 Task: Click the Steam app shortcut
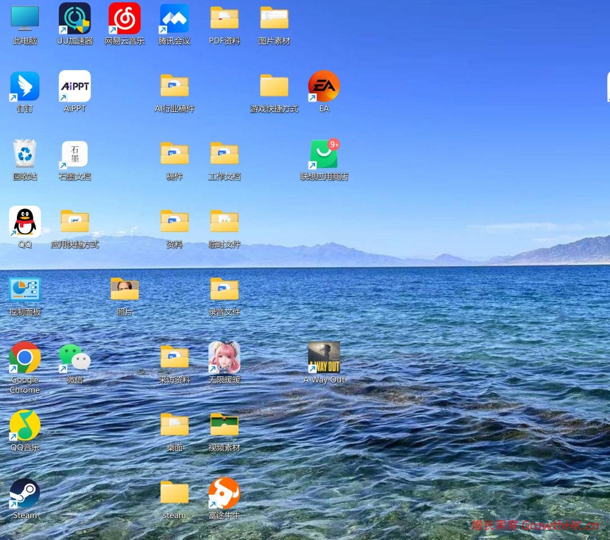pos(25,493)
